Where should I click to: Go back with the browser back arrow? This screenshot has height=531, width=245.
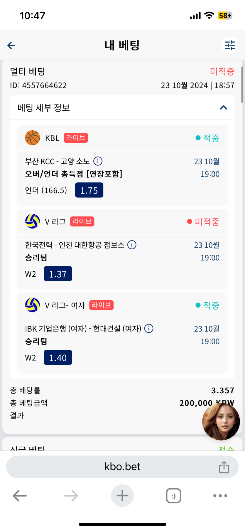[x=20, y=496]
